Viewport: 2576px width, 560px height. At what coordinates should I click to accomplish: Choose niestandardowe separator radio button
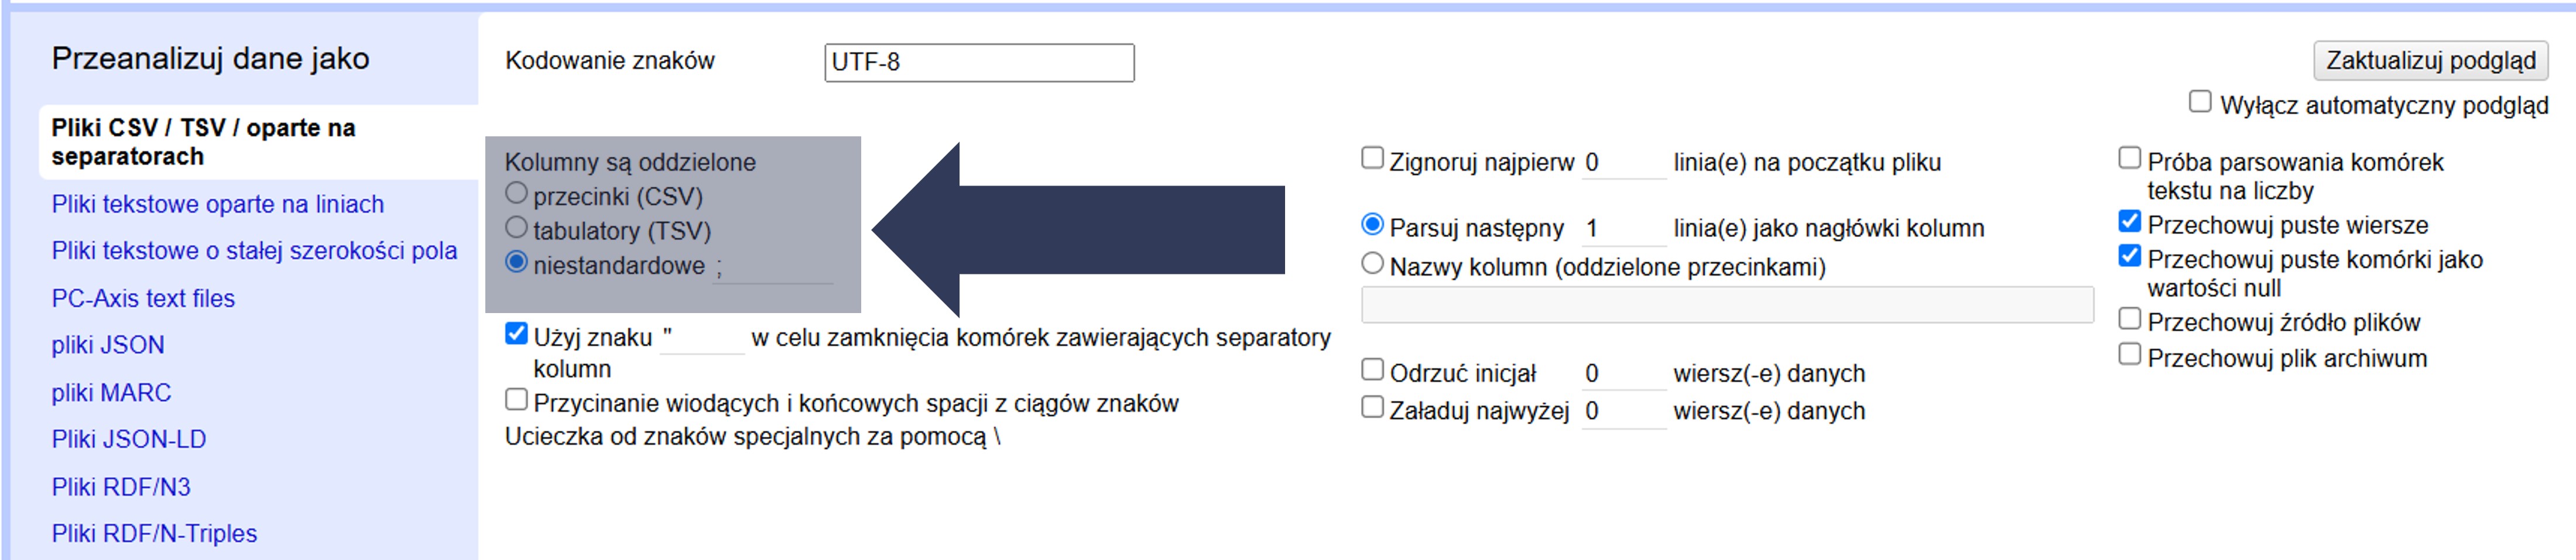point(516,262)
